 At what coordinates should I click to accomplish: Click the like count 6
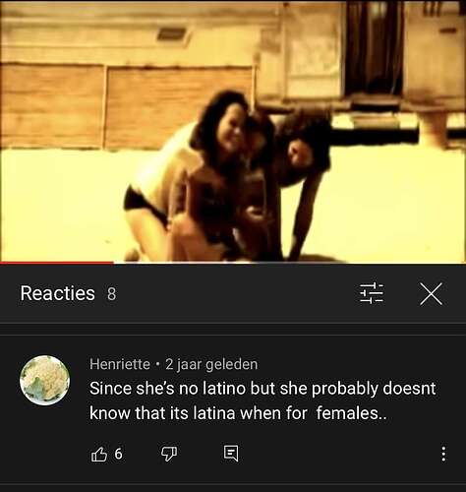(118, 454)
